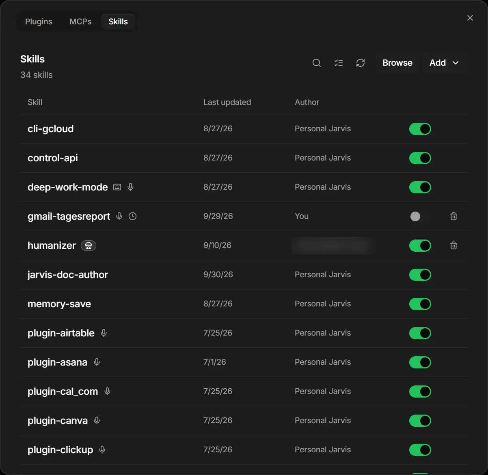This screenshot has height=475, width=488.
Task: Click the clock icon beside gmail-tagesreport
Action: (x=132, y=216)
